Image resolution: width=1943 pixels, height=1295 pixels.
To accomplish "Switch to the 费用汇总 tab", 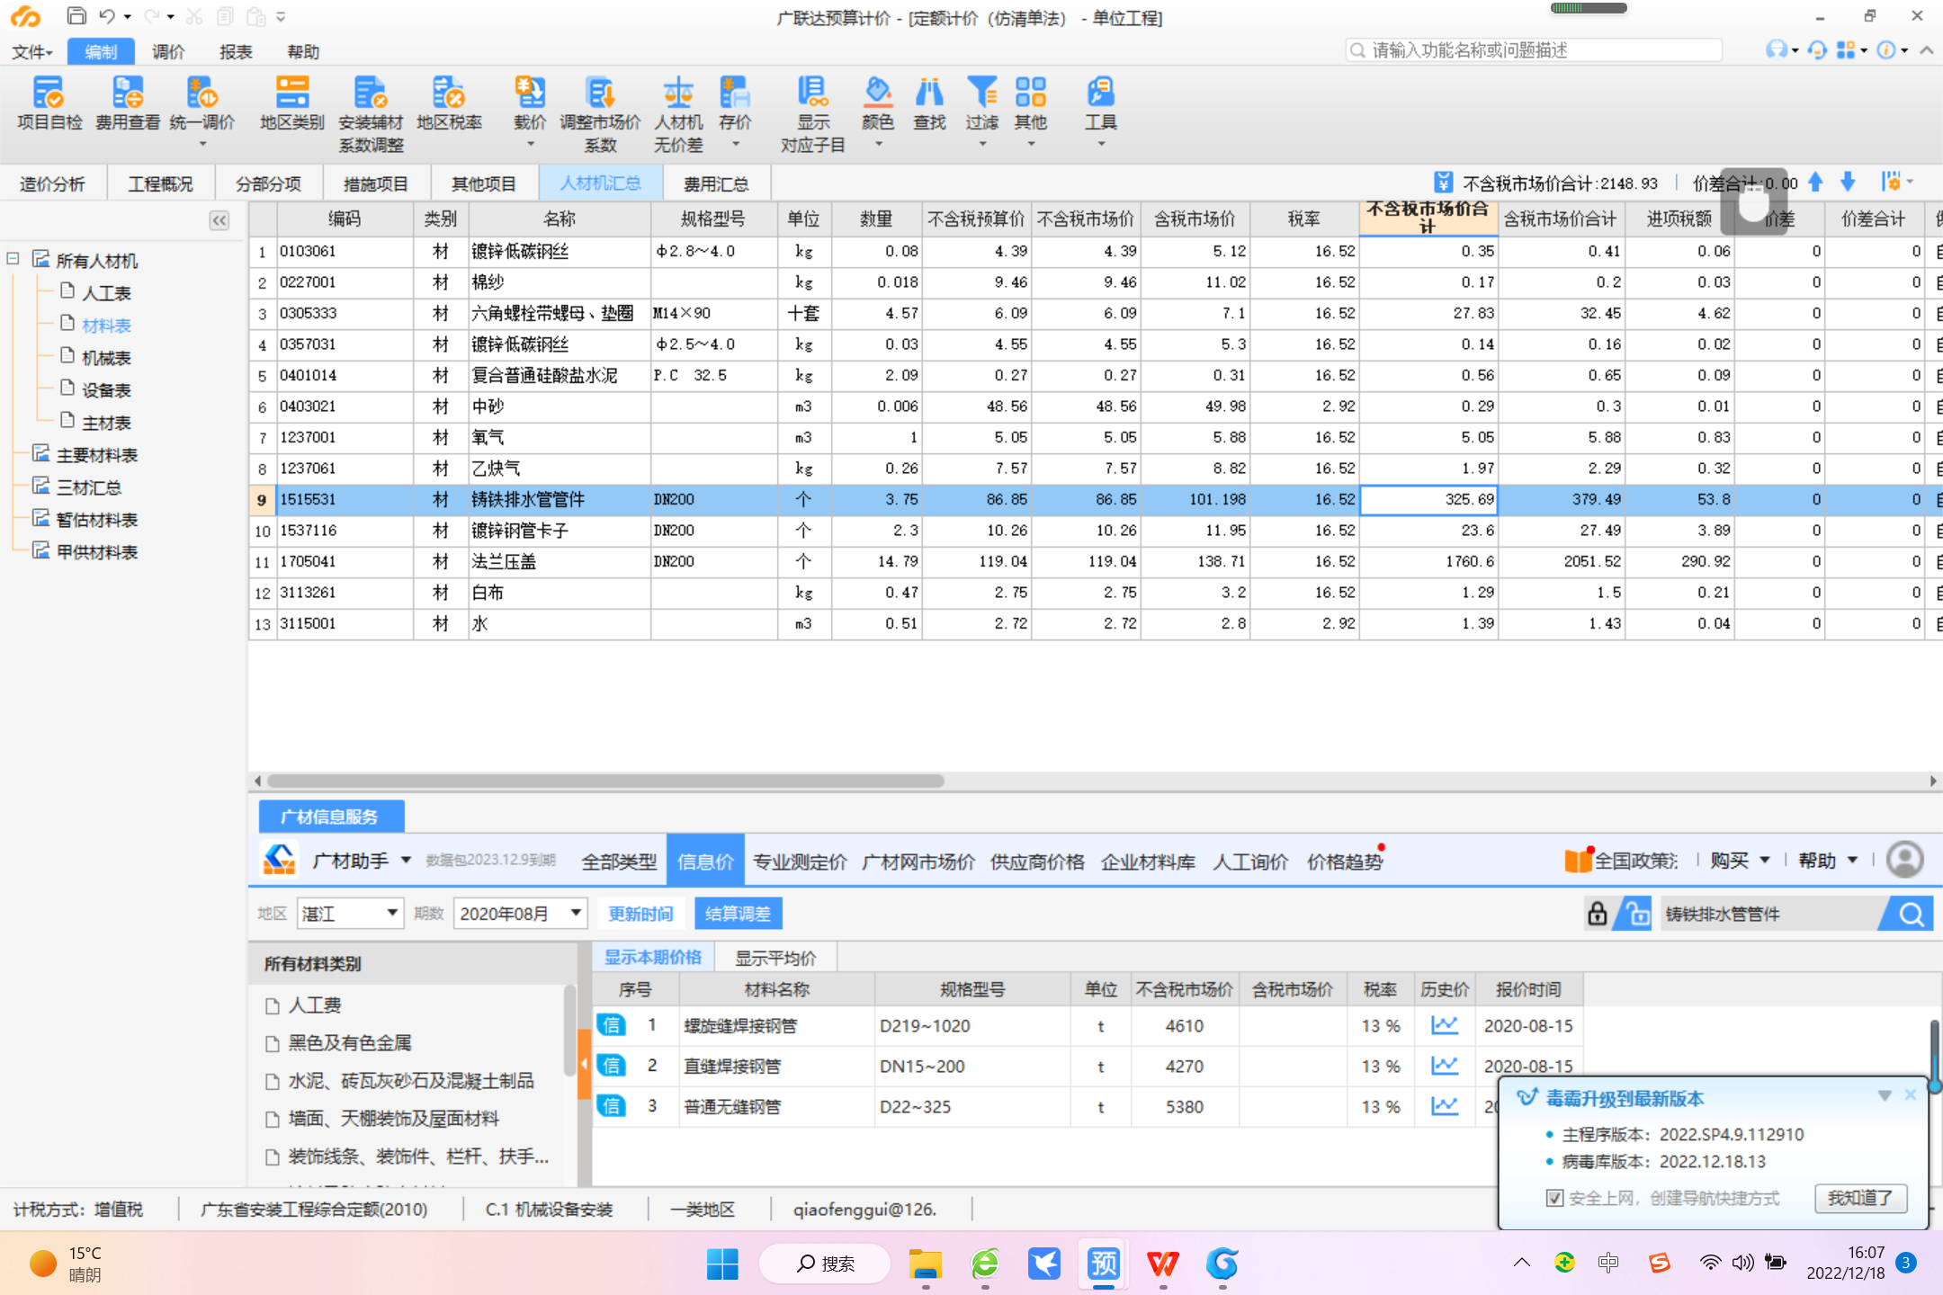I will [715, 184].
